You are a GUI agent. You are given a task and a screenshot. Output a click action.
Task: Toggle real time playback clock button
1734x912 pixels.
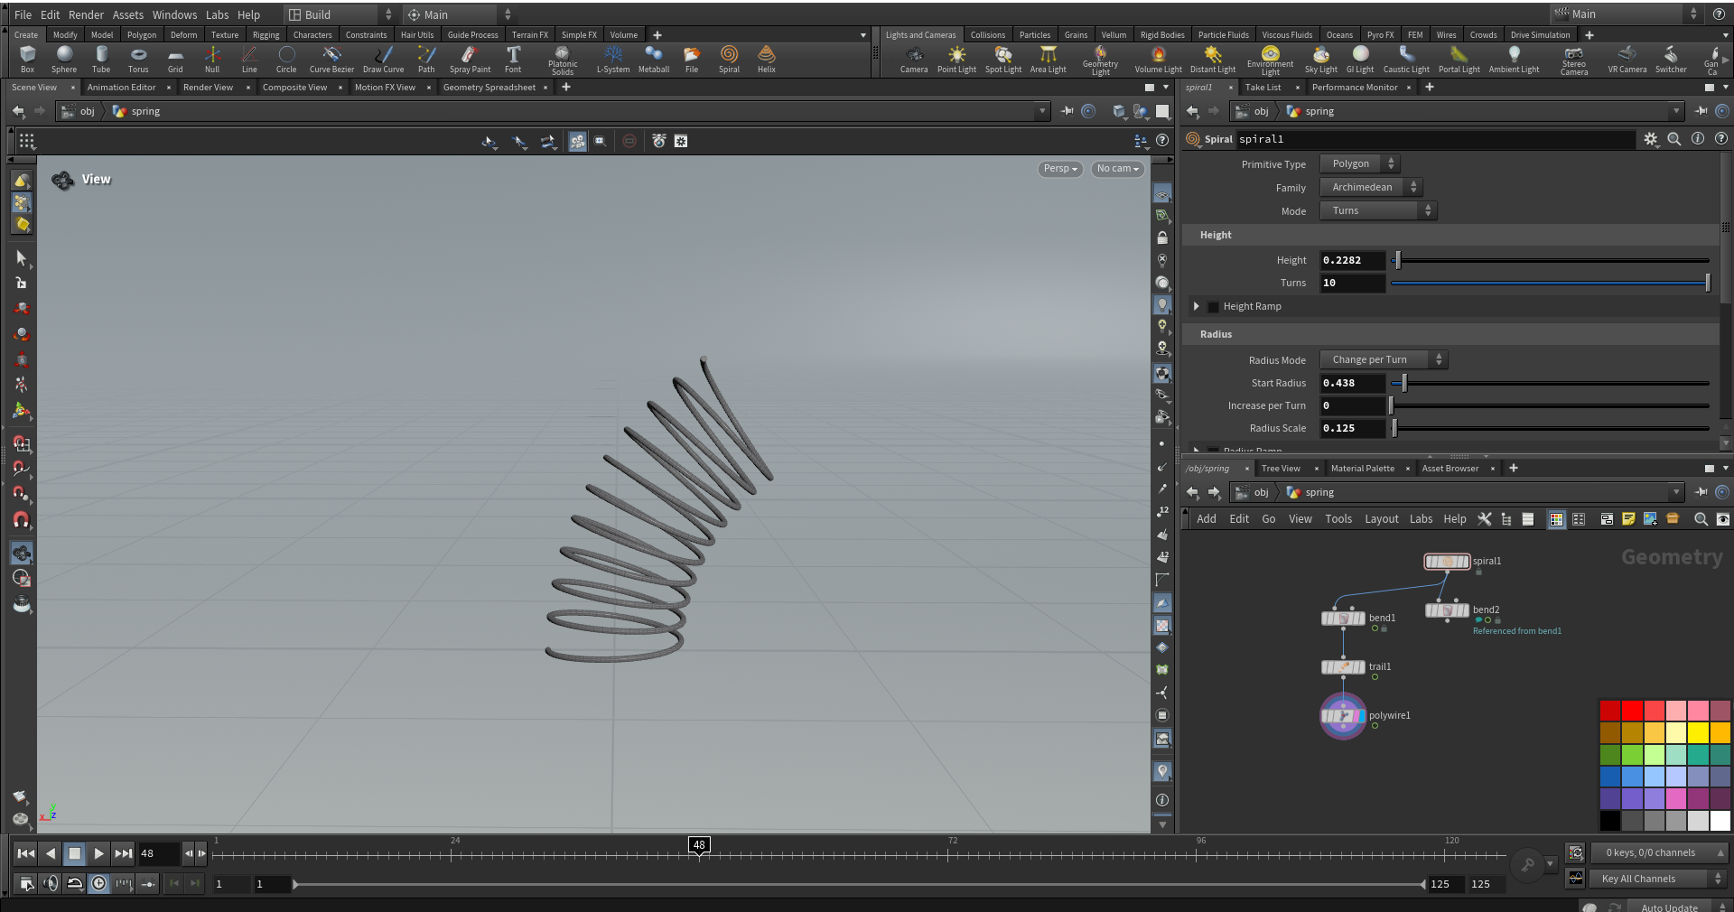pyautogui.click(x=99, y=884)
